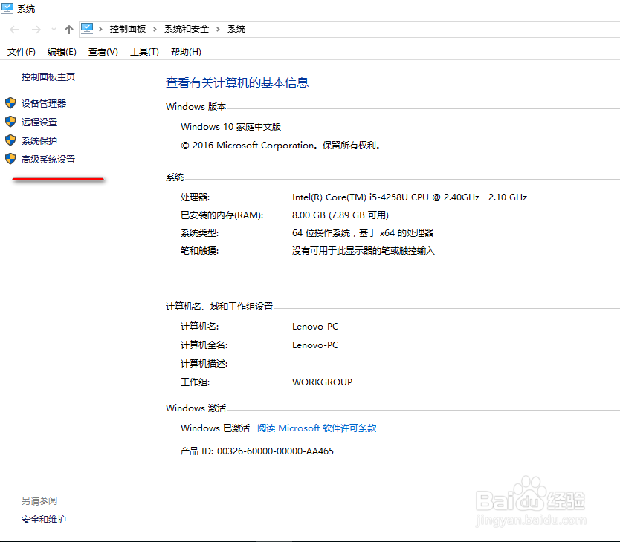Open the 查看(V) menu
The width and height of the screenshot is (620, 542).
pos(103,52)
